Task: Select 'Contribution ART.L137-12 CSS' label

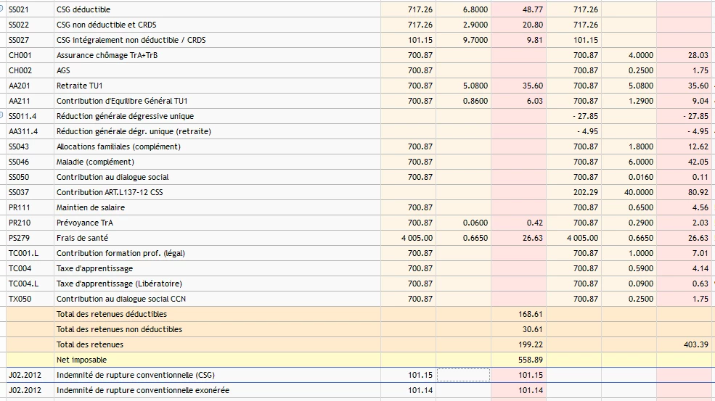Action: (x=110, y=192)
